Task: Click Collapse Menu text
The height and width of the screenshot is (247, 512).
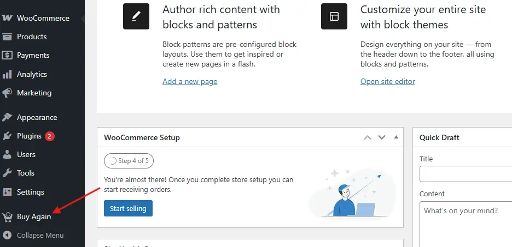Action: [40, 236]
